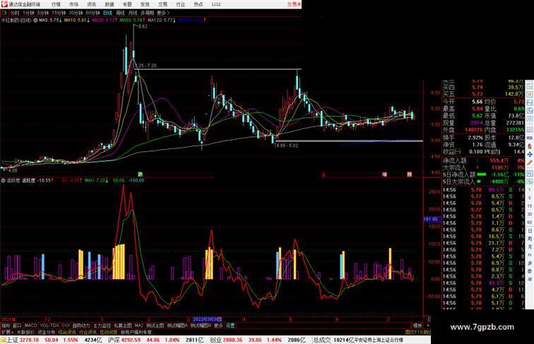Switch to the 主力监控 indicator
534x344 pixels.
tap(102, 326)
